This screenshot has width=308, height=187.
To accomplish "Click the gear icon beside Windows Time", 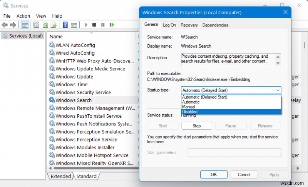I will 52,84.
